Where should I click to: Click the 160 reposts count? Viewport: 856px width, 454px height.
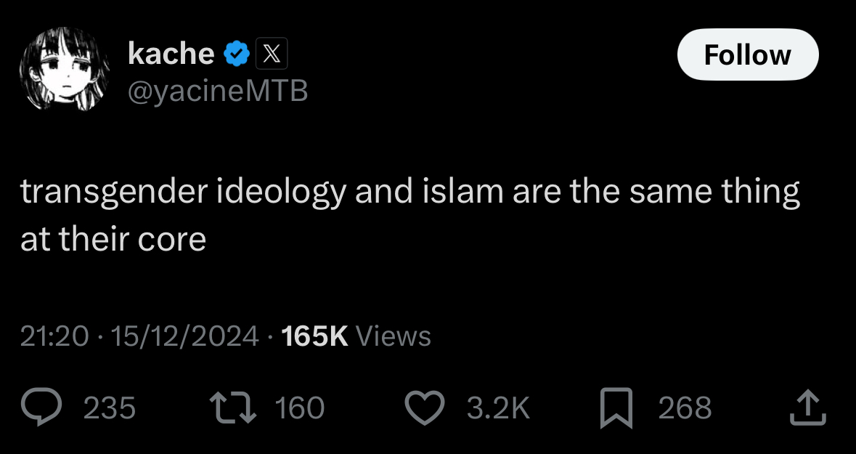pyautogui.click(x=300, y=408)
